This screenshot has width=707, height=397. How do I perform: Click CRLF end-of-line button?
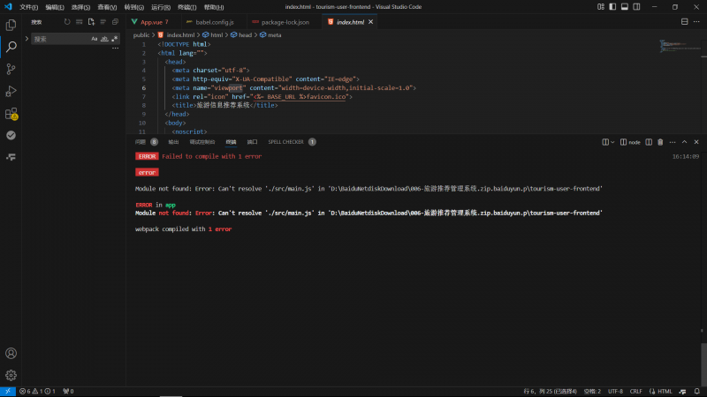click(x=635, y=391)
